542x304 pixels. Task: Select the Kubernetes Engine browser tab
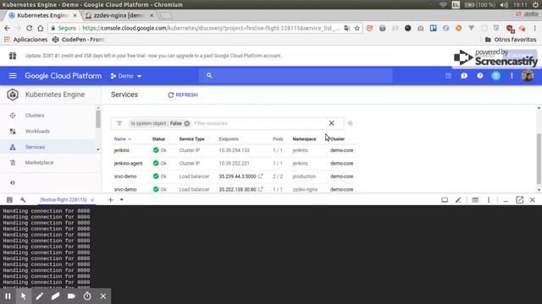(42, 15)
